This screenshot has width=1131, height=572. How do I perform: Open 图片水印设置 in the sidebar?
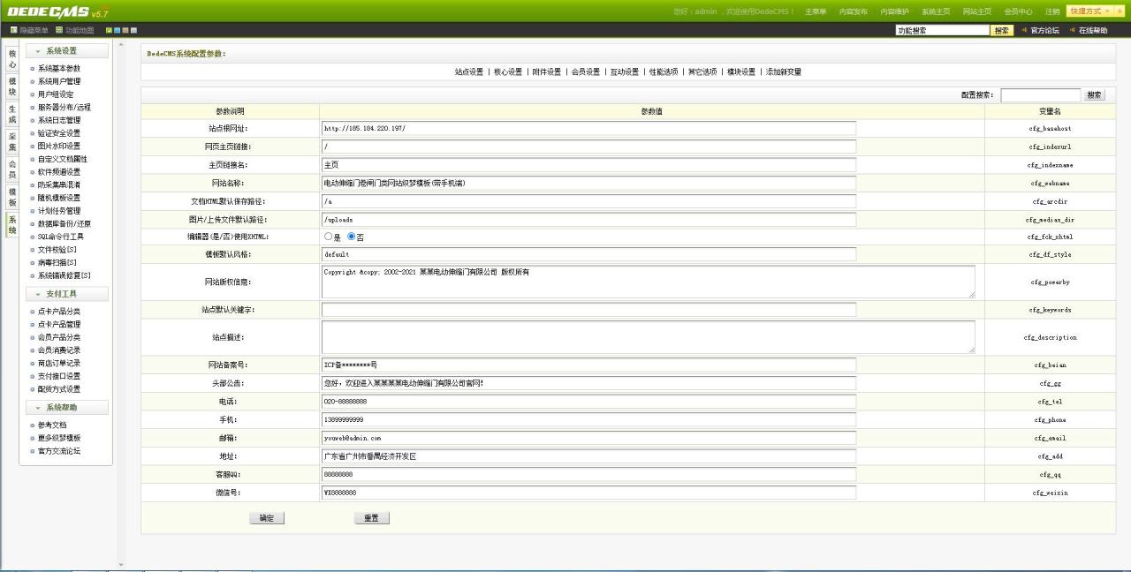[x=59, y=146]
